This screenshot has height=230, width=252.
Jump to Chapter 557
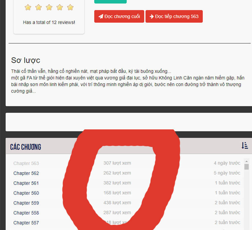tap(26, 223)
